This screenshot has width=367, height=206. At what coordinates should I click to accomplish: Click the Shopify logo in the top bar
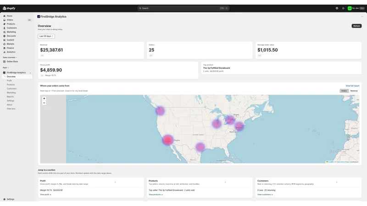9,8
